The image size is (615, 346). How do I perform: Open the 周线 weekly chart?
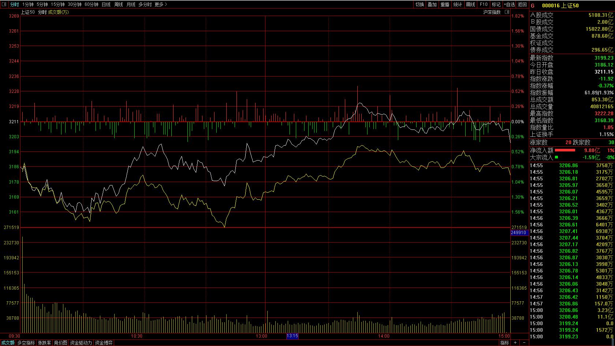tap(118, 4)
